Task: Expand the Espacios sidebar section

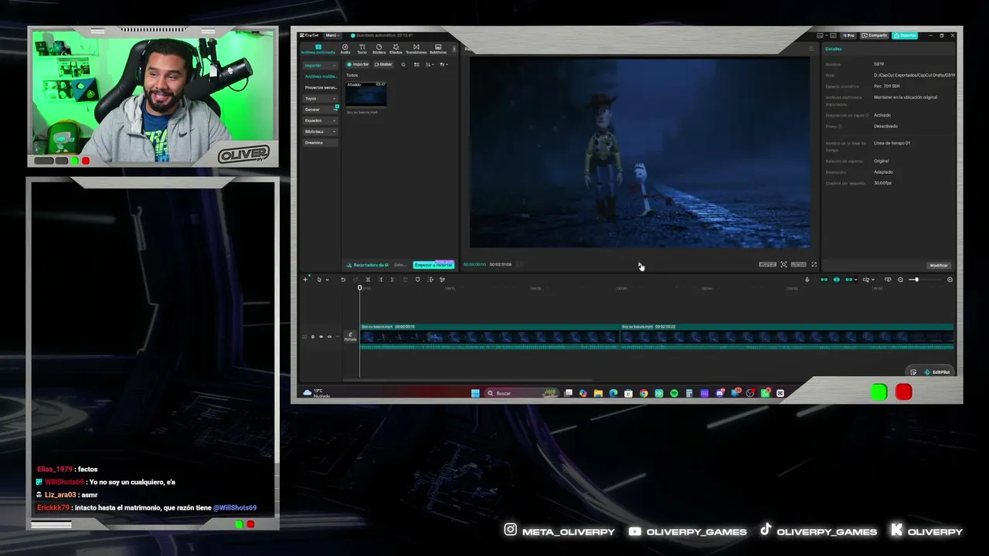Action: (320, 120)
